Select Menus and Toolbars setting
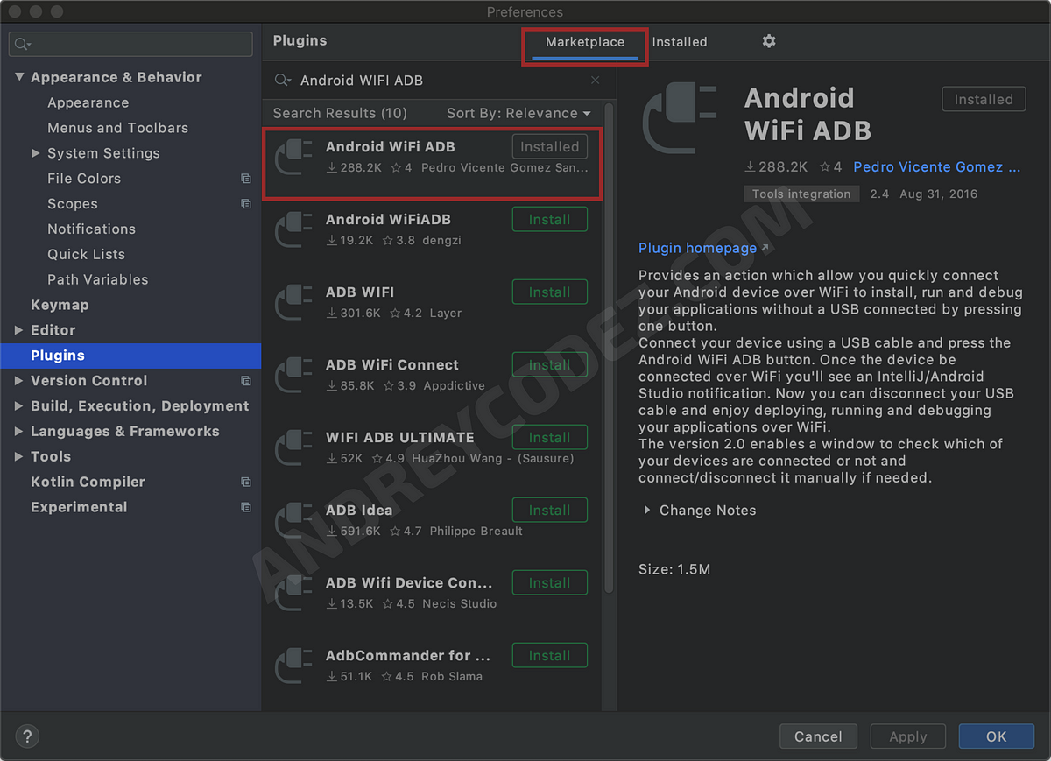1051x761 pixels. (118, 128)
